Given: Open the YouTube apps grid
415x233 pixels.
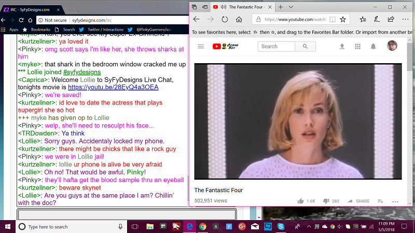Looking at the screenshot, I should pyautogui.click(x=357, y=47).
